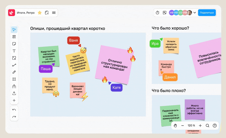This screenshot has width=226, height=138.
Task: Select the frame tool
Action: click(14, 79)
